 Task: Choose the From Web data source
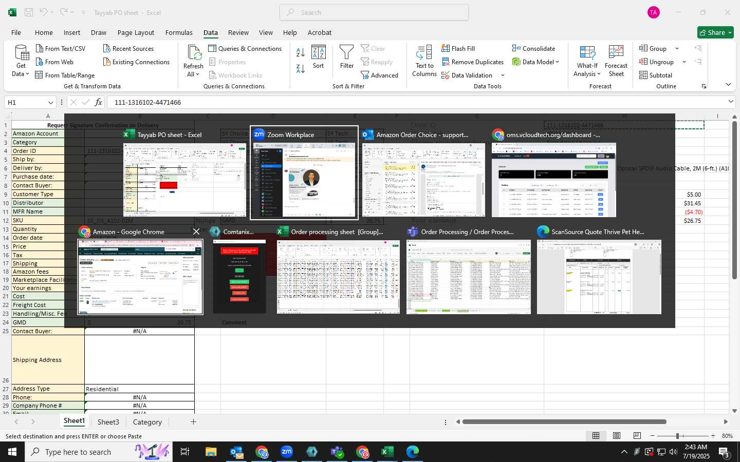(x=54, y=62)
